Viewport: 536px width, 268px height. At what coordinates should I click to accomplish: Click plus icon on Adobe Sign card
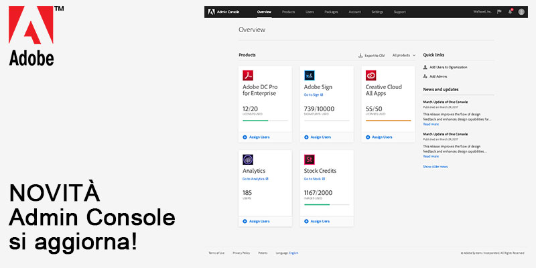pos(306,137)
